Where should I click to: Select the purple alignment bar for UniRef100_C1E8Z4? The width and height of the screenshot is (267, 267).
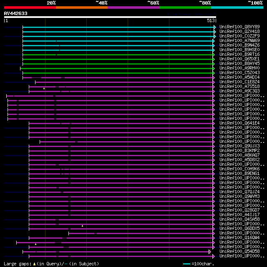124,82
